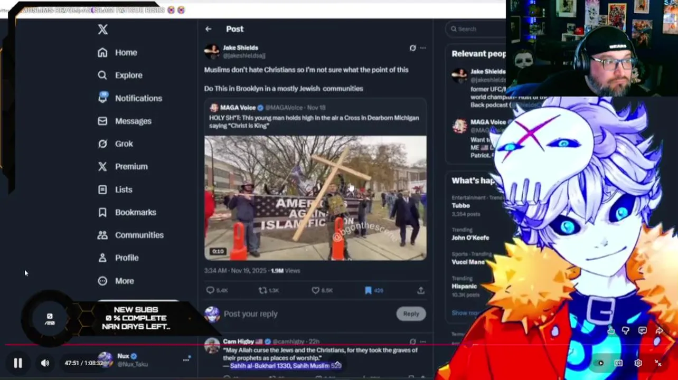Viewport: 678px width, 380px height.
Task: Click the Tubbo trending topic
Action: click(x=460, y=206)
